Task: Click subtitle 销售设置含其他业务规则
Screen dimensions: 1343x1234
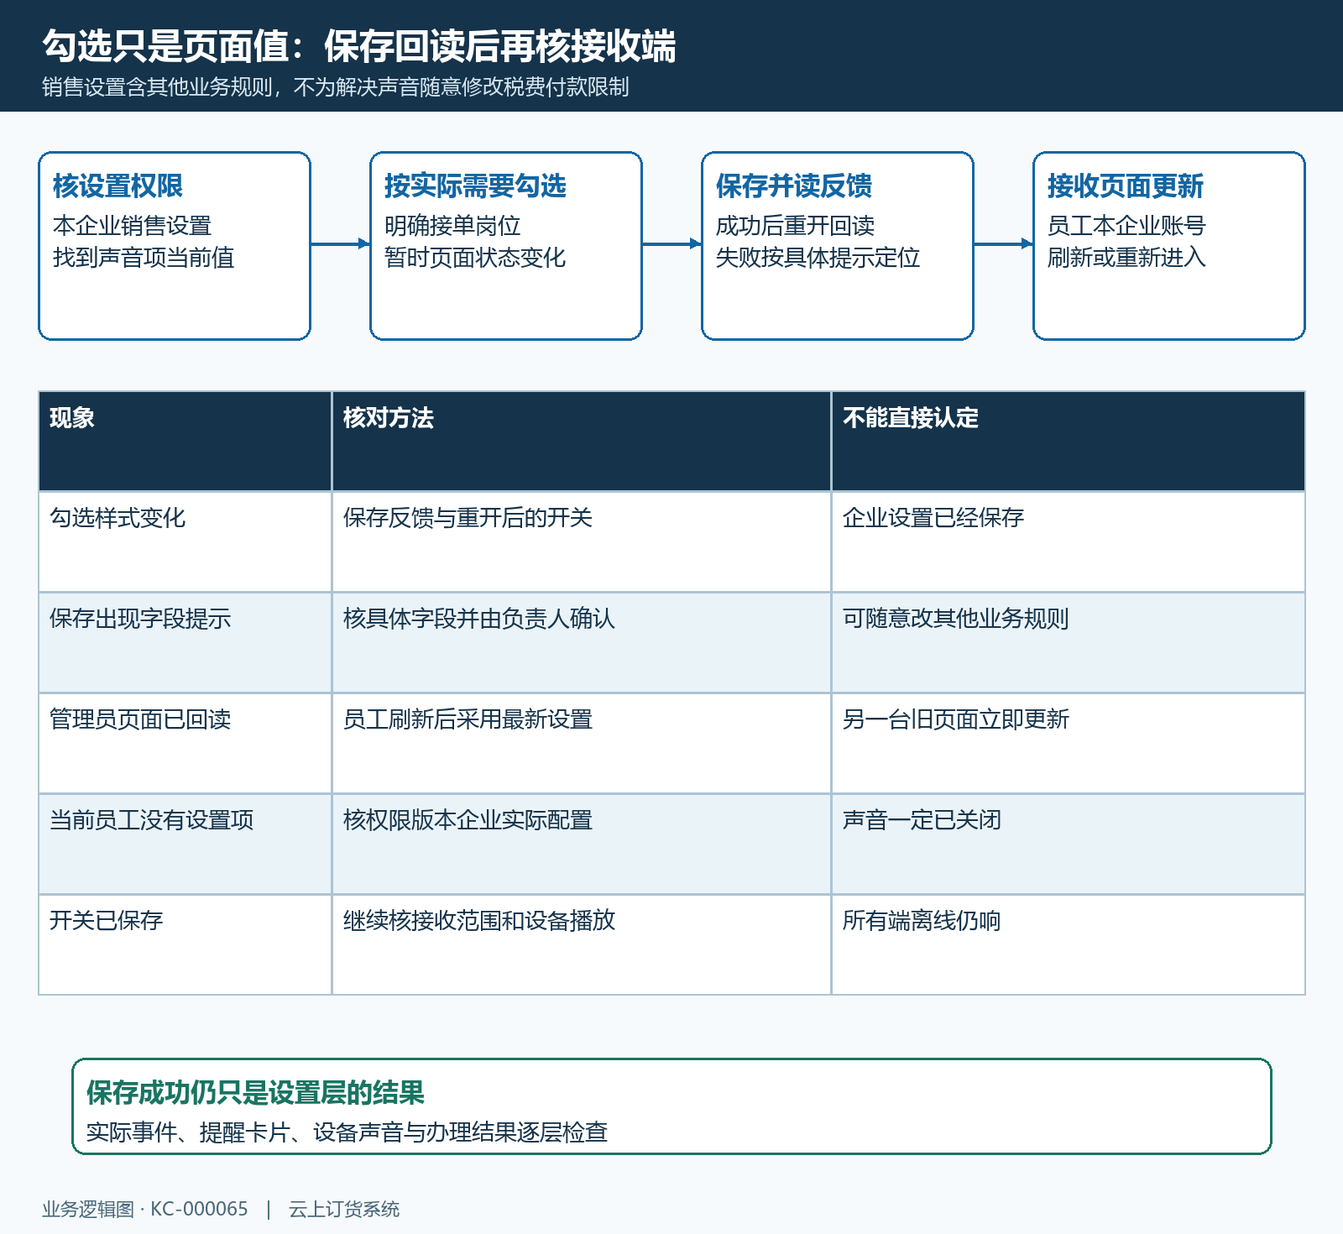Action: 157,87
